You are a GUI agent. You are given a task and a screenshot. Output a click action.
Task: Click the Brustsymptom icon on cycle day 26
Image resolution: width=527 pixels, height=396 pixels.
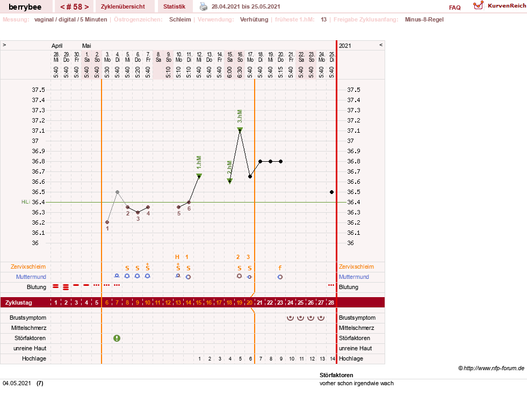point(311,318)
